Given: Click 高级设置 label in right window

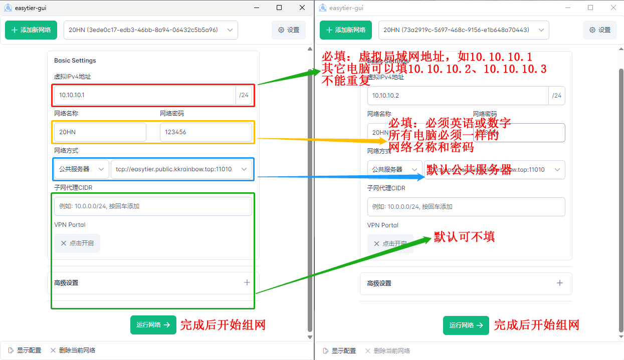Looking at the screenshot, I should 379,283.
